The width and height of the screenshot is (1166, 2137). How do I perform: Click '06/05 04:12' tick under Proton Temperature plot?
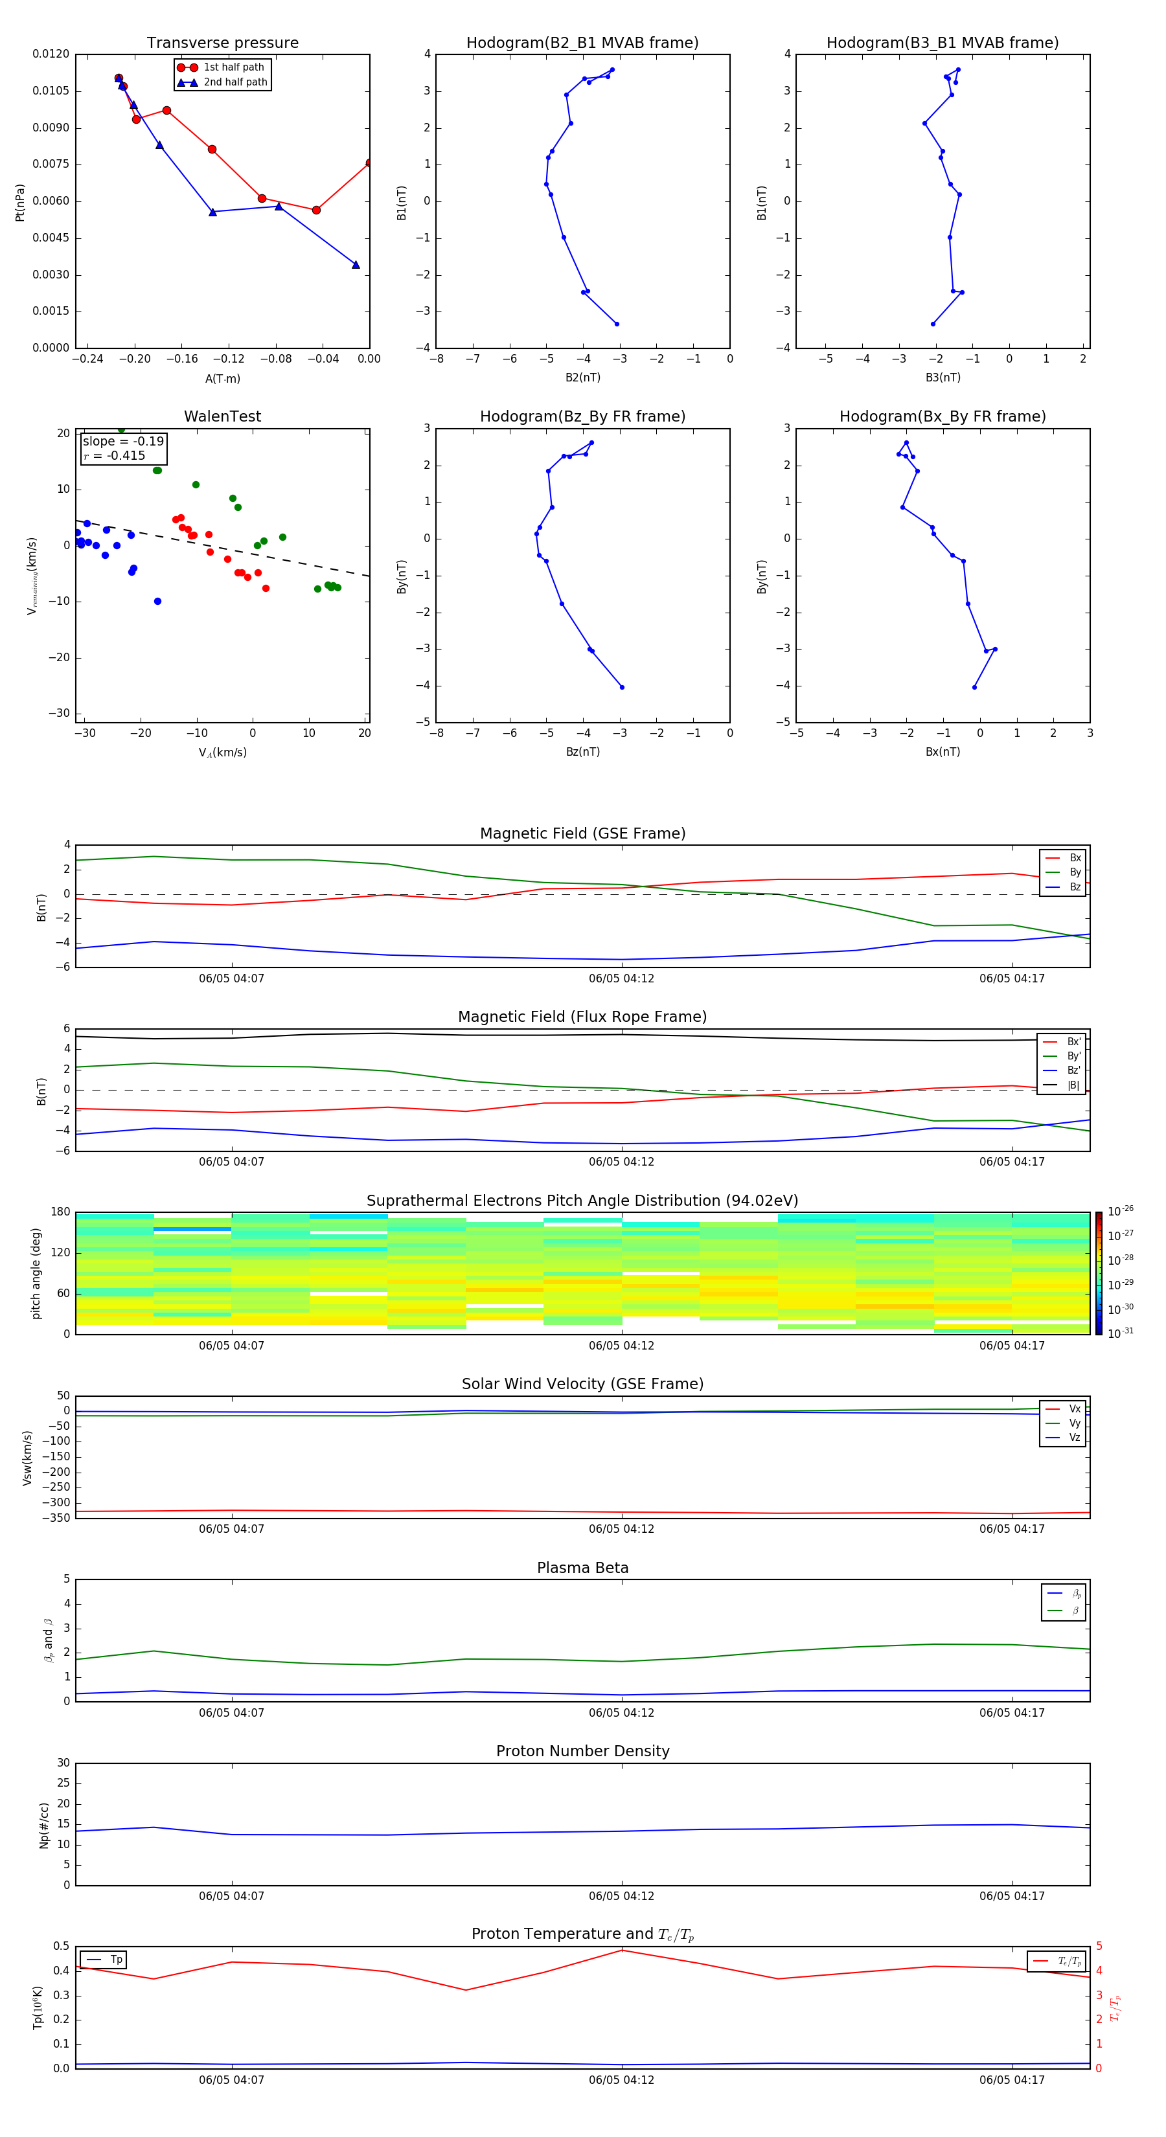pos(622,2080)
